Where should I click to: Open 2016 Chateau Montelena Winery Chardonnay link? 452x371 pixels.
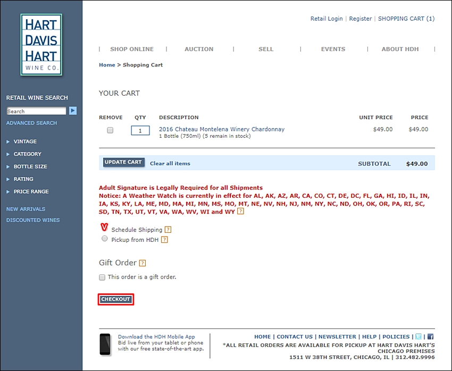coord(222,129)
